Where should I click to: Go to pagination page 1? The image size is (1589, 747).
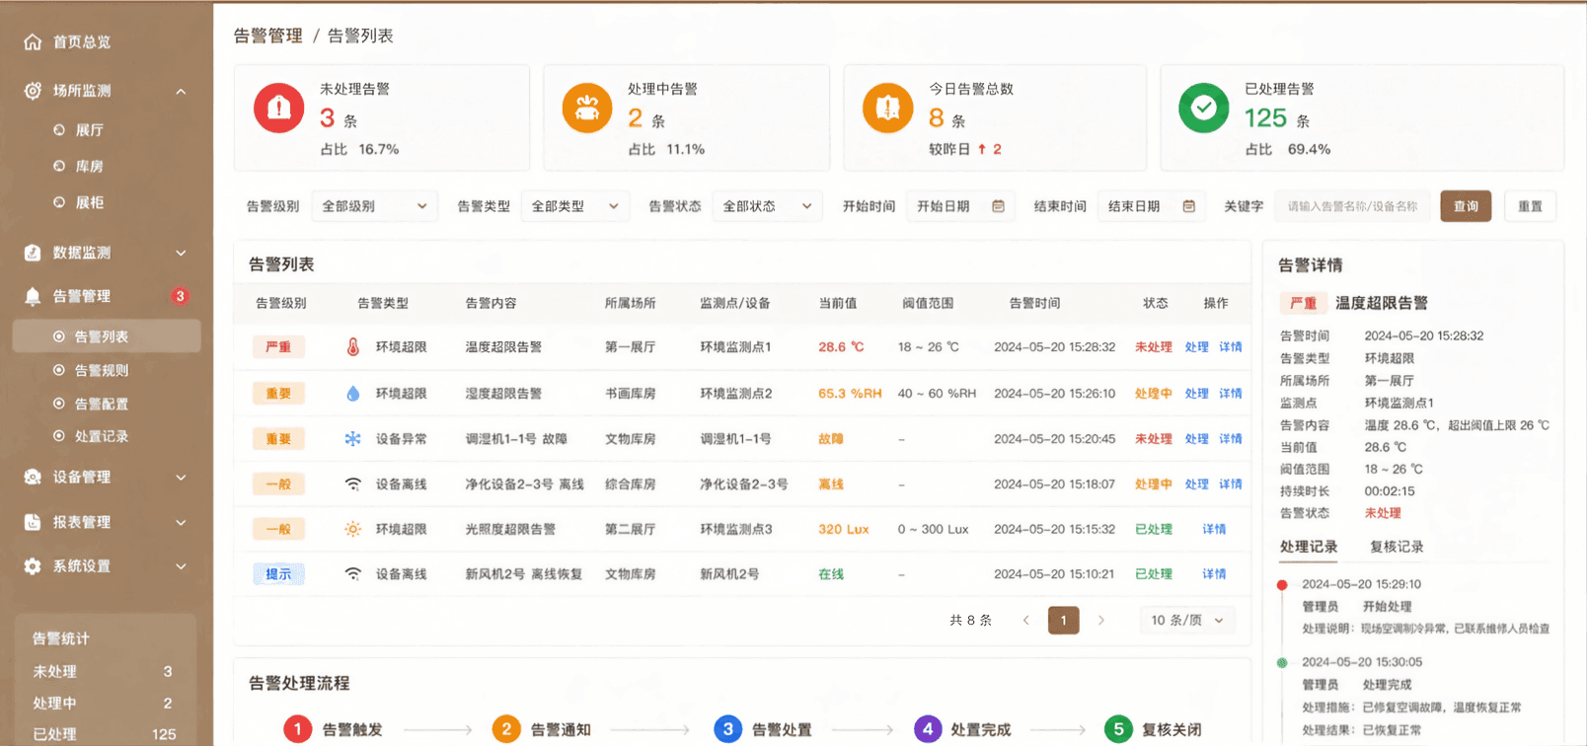(1063, 621)
